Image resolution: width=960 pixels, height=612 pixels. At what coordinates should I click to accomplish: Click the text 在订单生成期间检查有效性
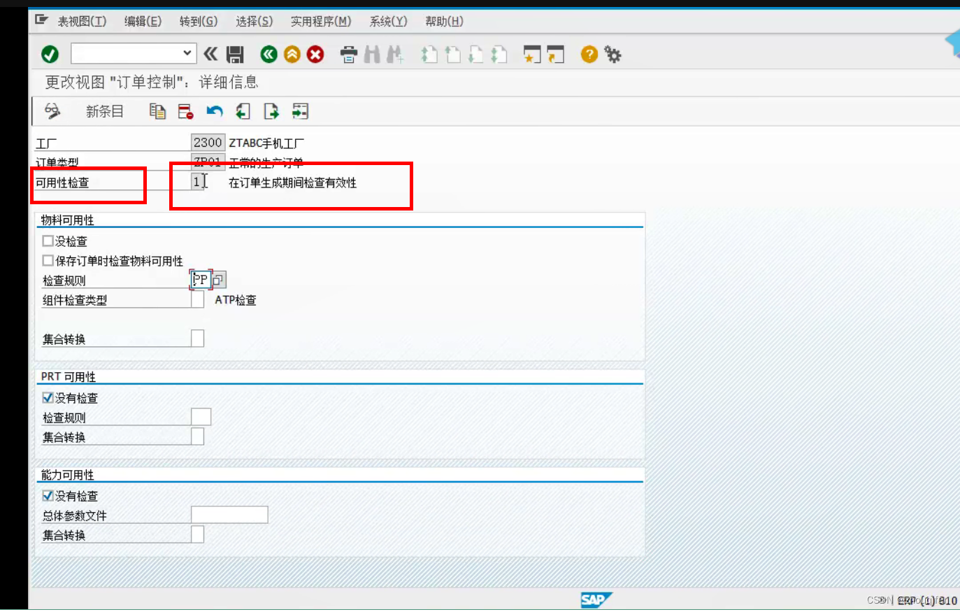click(292, 183)
